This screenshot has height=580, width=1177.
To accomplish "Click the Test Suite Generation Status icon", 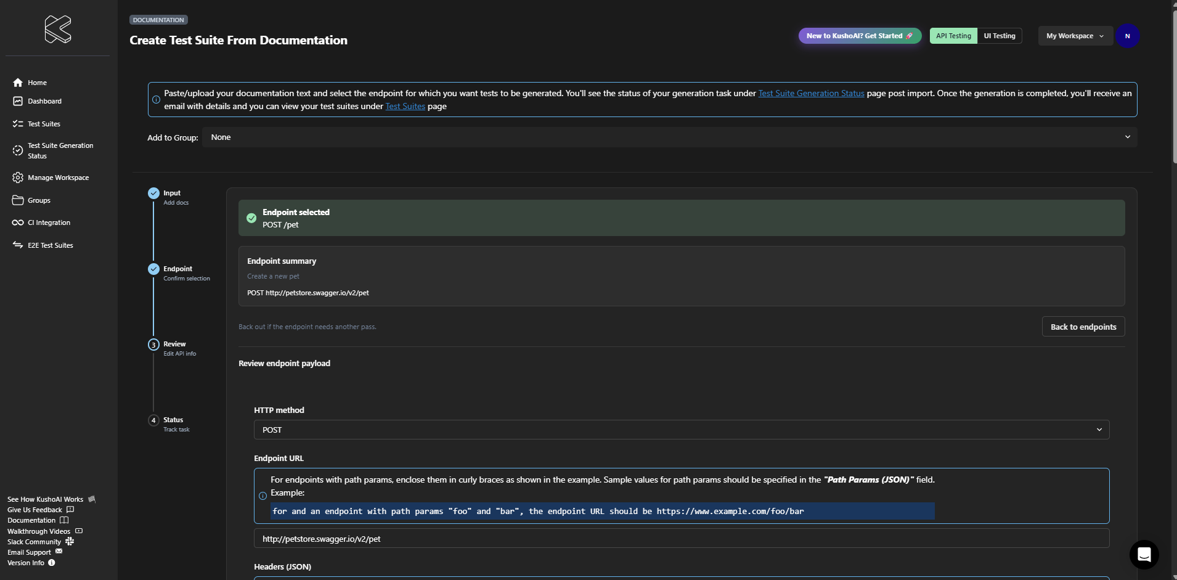I will [x=18, y=150].
